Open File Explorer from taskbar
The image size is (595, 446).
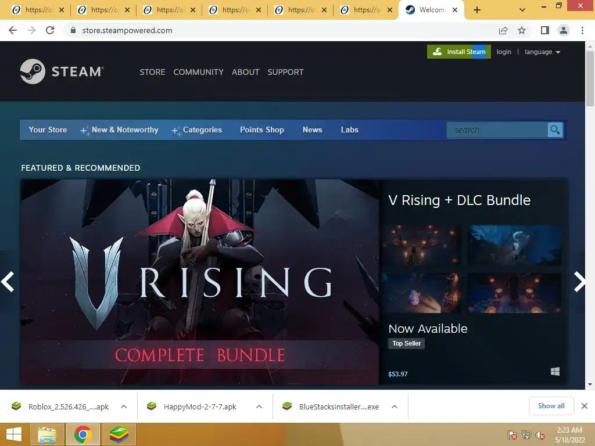click(x=46, y=434)
